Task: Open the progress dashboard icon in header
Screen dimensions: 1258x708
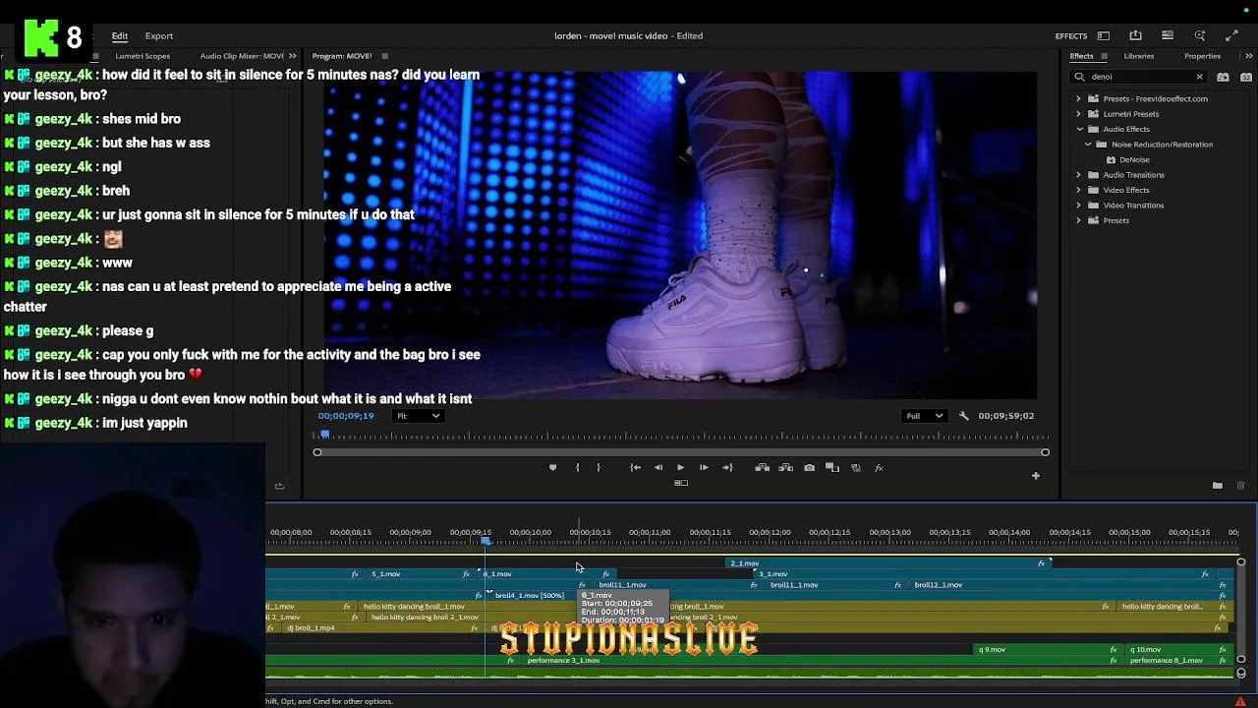Action: coord(1168,36)
